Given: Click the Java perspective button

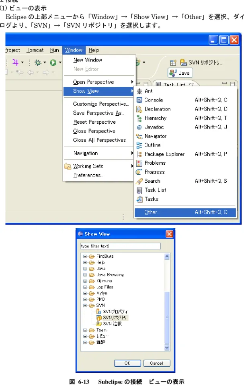Looking at the screenshot, I should (x=180, y=73).
